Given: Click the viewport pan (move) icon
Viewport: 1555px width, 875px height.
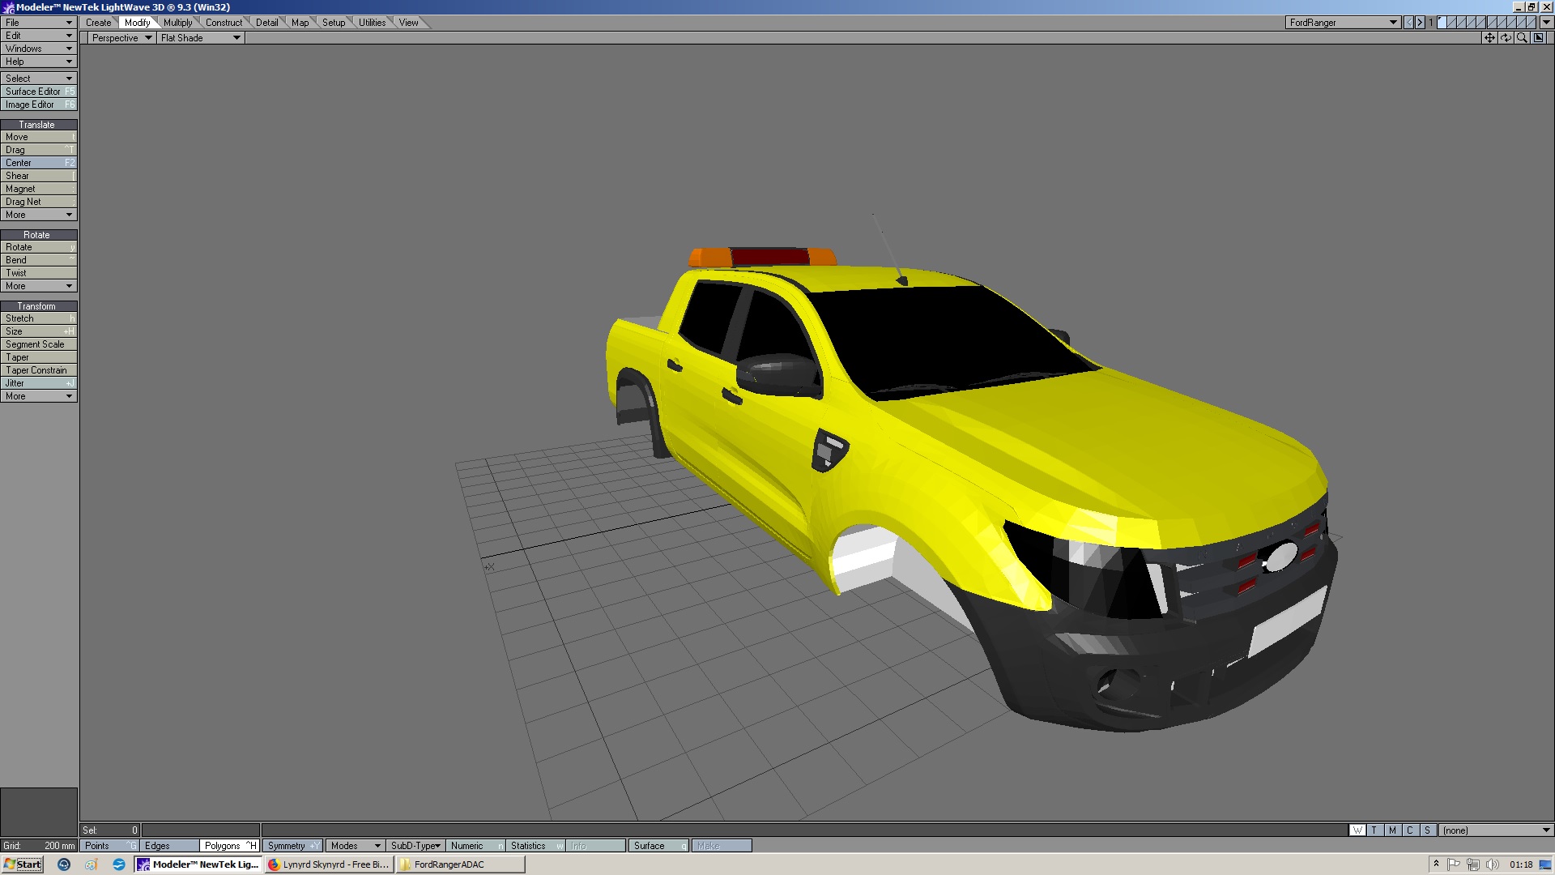Looking at the screenshot, I should point(1489,37).
